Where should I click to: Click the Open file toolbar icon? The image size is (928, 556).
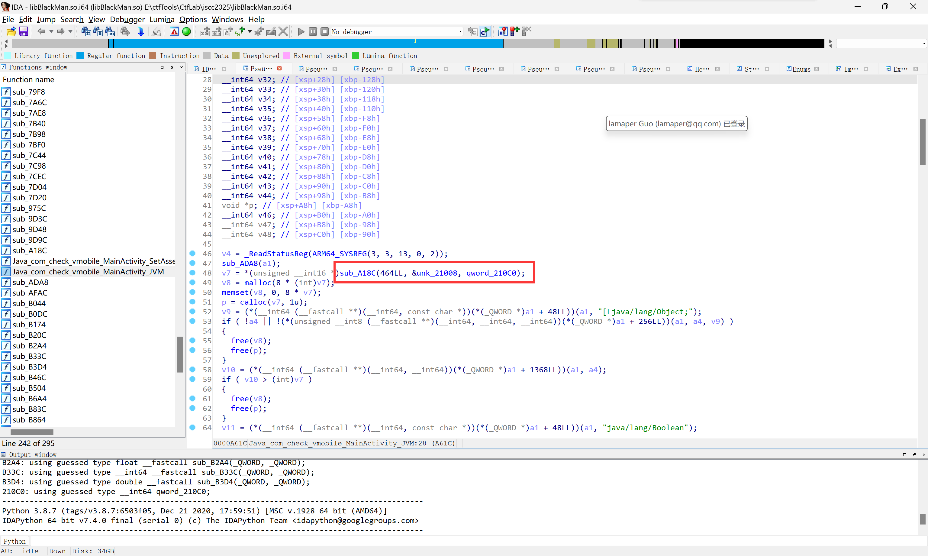(11, 32)
